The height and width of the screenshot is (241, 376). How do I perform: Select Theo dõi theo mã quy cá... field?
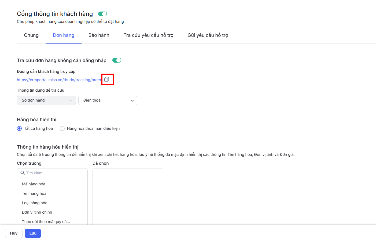point(52,222)
